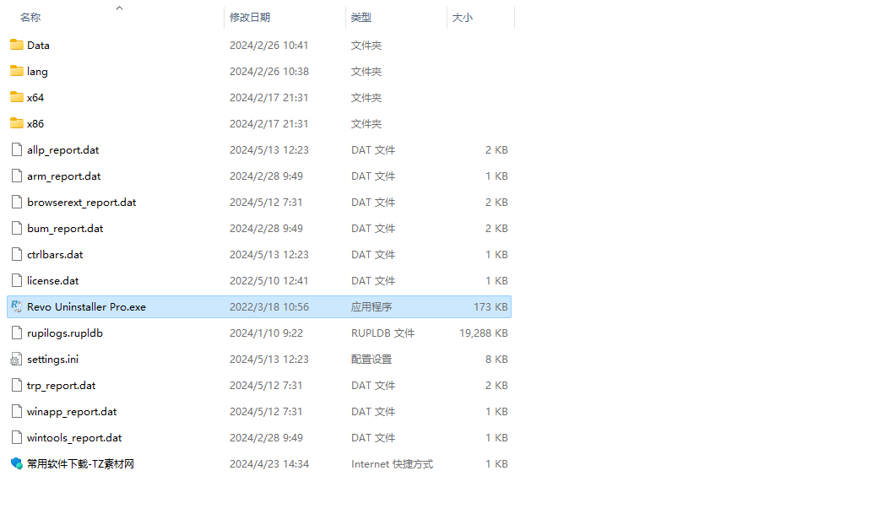Click the 2024/2/26 10:38 date
Viewport: 894px width, 514px height.
coord(269,71)
